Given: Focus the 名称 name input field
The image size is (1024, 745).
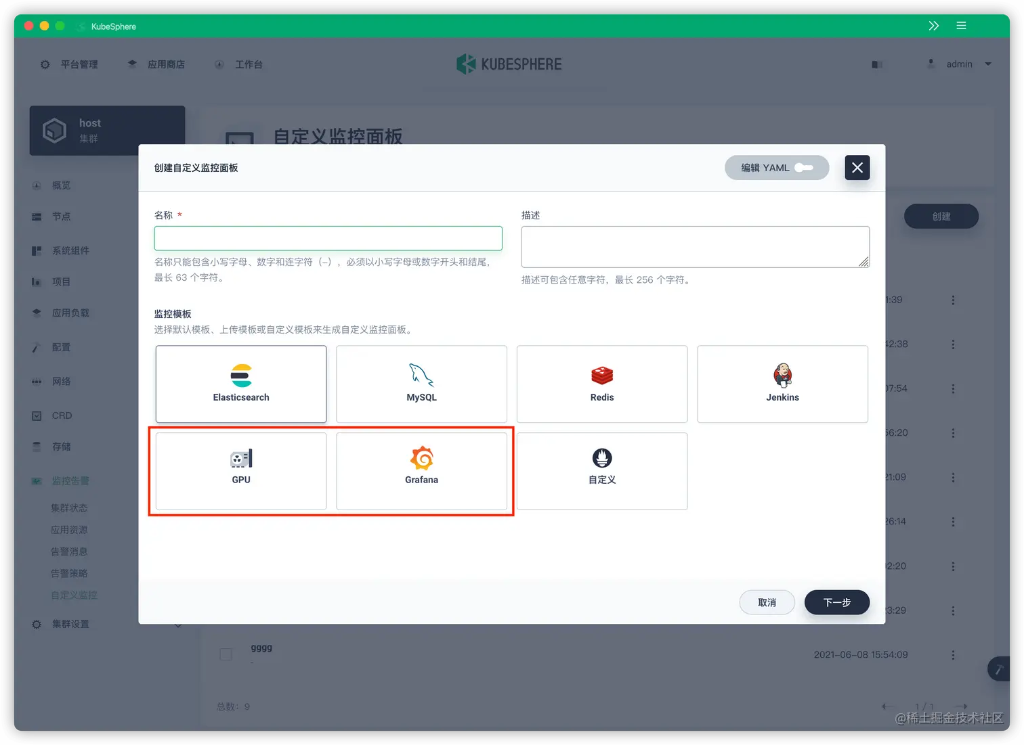Looking at the screenshot, I should [328, 238].
